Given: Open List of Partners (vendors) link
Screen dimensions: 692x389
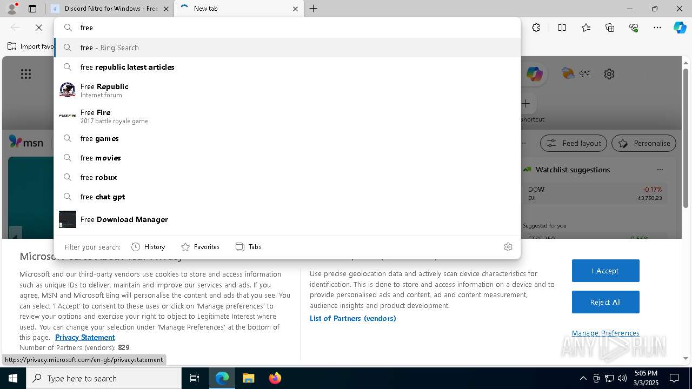Looking at the screenshot, I should pyautogui.click(x=353, y=318).
